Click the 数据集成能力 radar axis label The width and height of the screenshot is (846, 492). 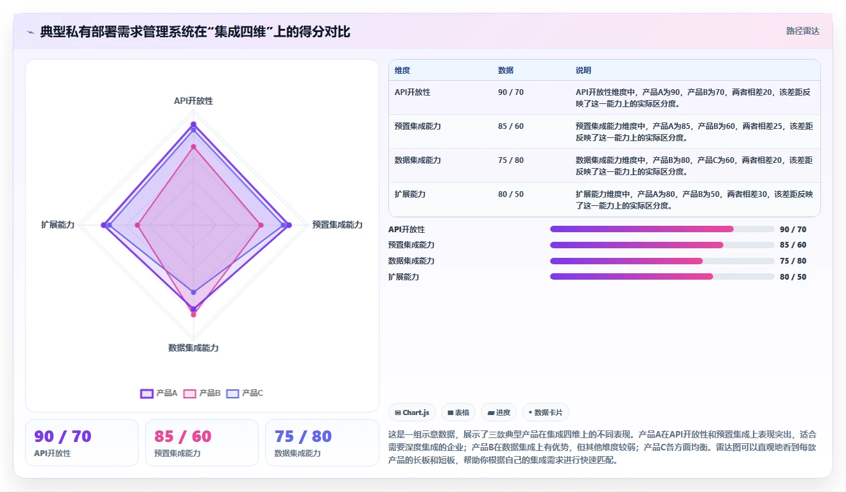(x=193, y=348)
